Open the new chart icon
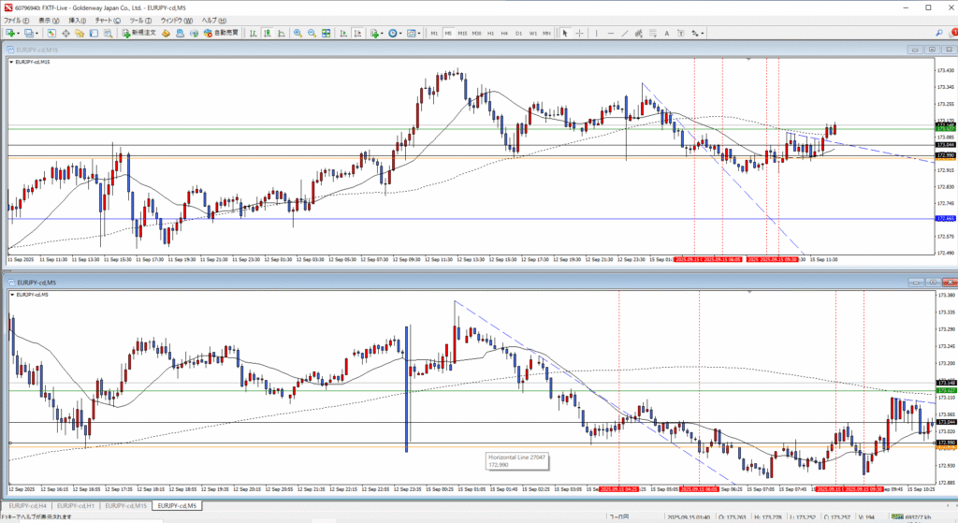 [x=10, y=33]
